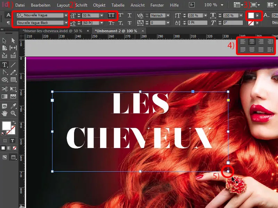The height and width of the screenshot is (208, 278).
Task: Click the baseline shift 0 Pt field
Action: 197,23
